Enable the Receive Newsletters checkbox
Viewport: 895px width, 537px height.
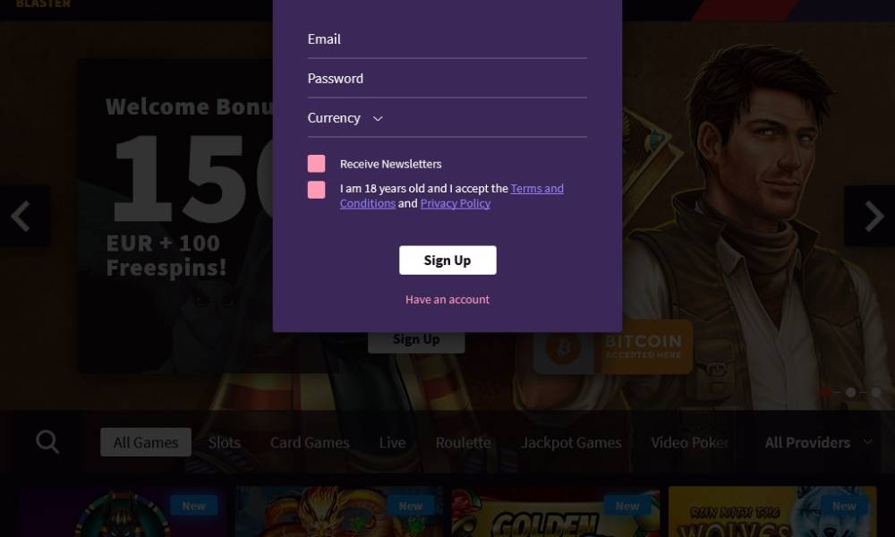point(316,164)
